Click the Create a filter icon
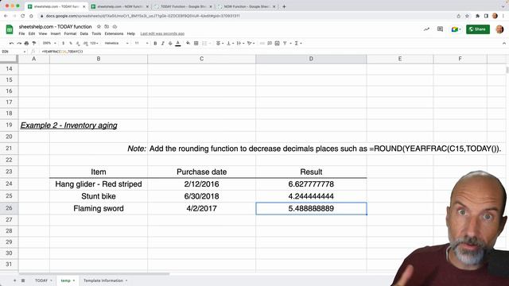The image size is (509, 286). coord(285,43)
